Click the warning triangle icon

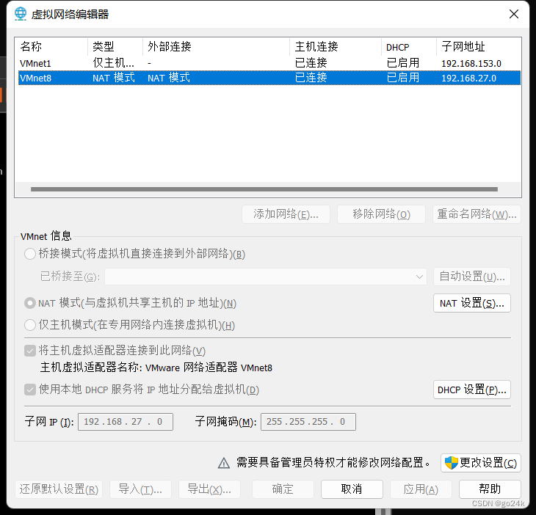click(224, 463)
